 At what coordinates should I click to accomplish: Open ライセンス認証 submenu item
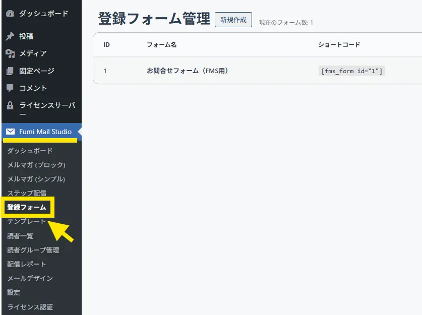[30, 307]
